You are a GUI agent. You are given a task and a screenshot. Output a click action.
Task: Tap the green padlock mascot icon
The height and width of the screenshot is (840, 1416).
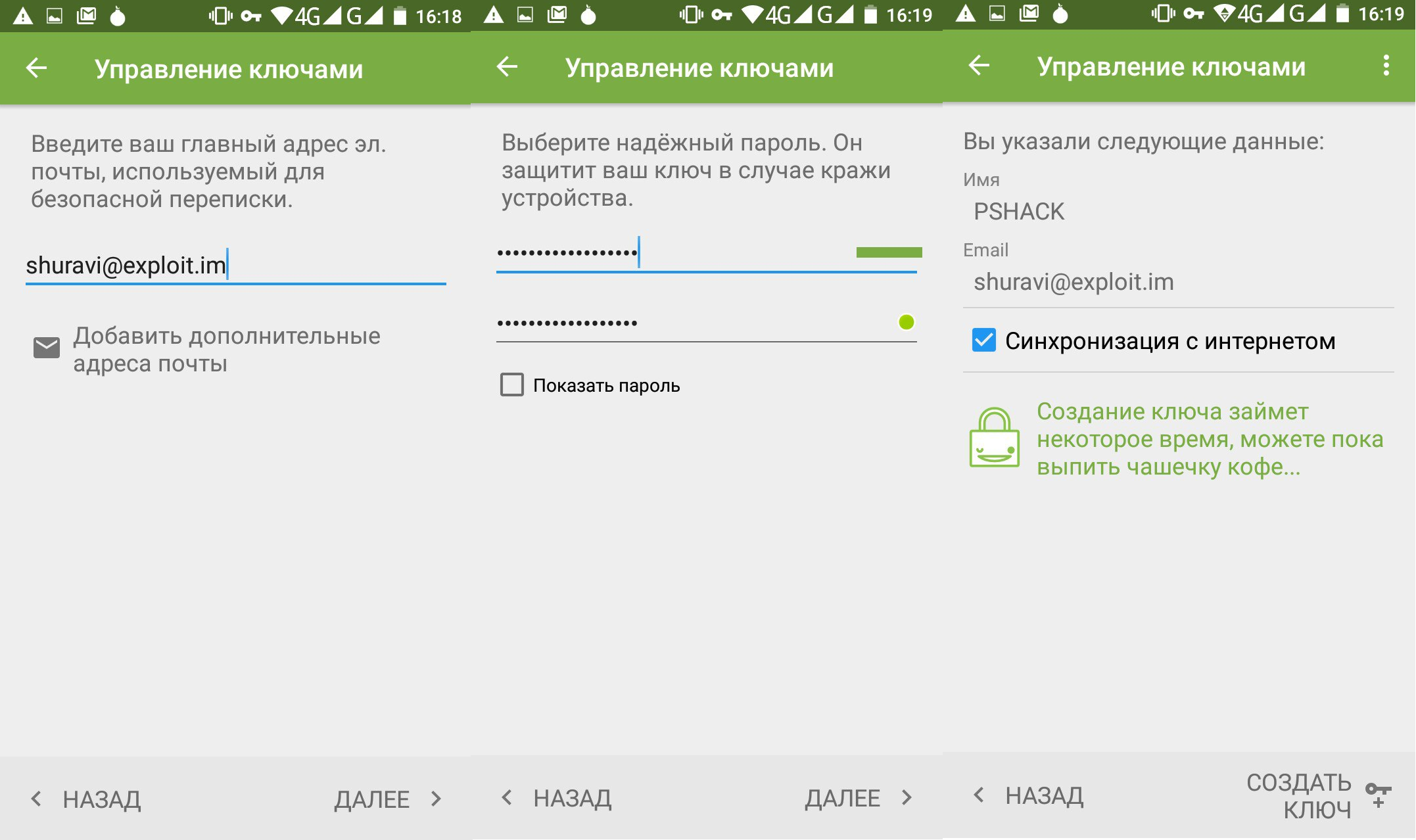click(994, 438)
